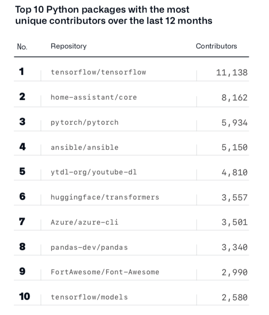Open the pytorch/pytorch repository entry

pyautogui.click(x=85, y=122)
